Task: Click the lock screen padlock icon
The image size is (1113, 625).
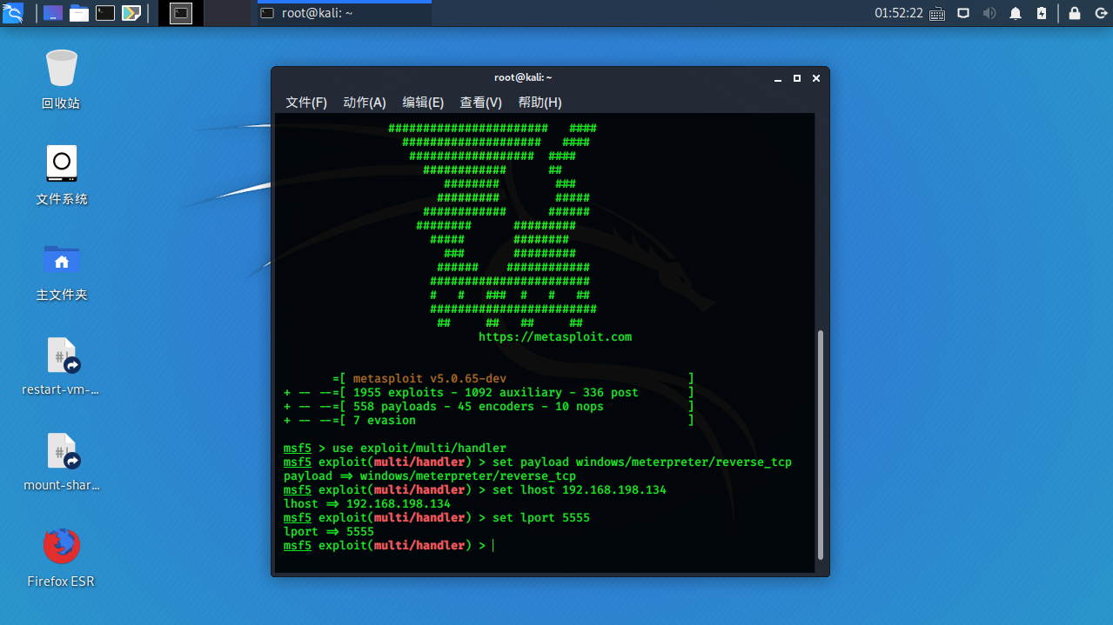Action: pyautogui.click(x=1075, y=13)
